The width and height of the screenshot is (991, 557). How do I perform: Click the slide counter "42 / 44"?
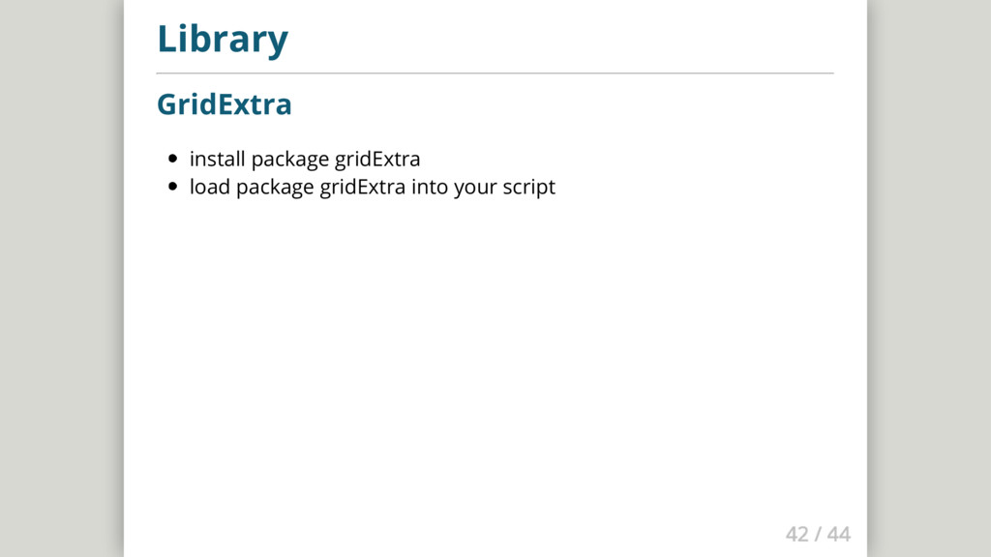click(818, 534)
